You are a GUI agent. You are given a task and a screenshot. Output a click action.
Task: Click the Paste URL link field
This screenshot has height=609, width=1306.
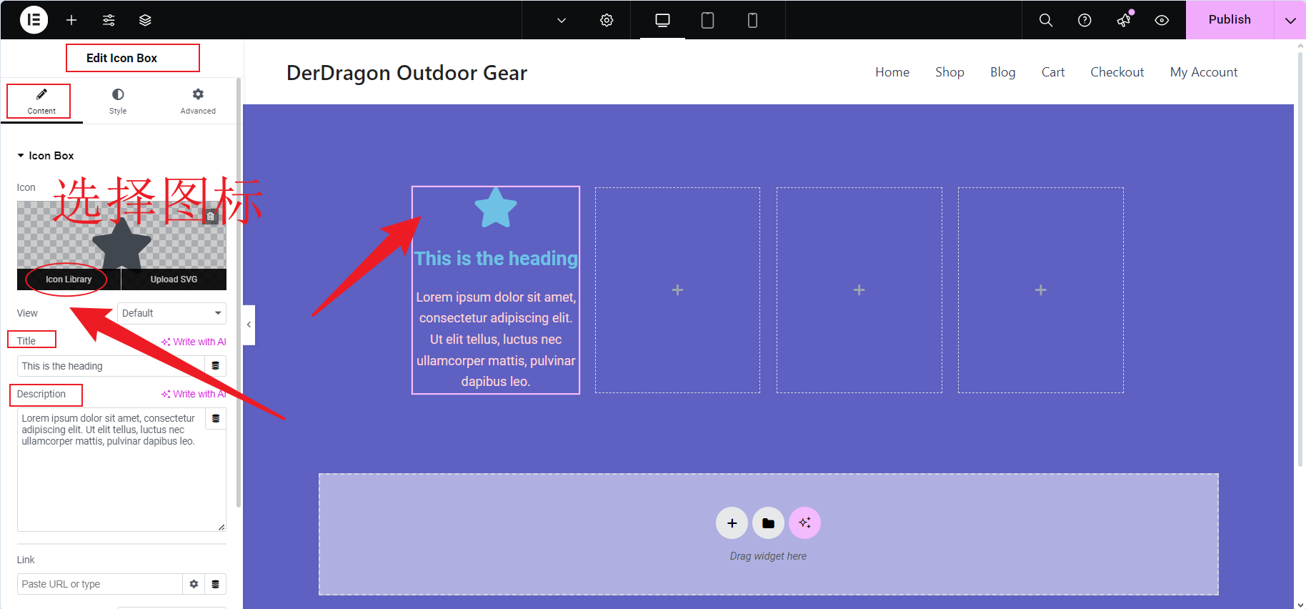point(100,584)
